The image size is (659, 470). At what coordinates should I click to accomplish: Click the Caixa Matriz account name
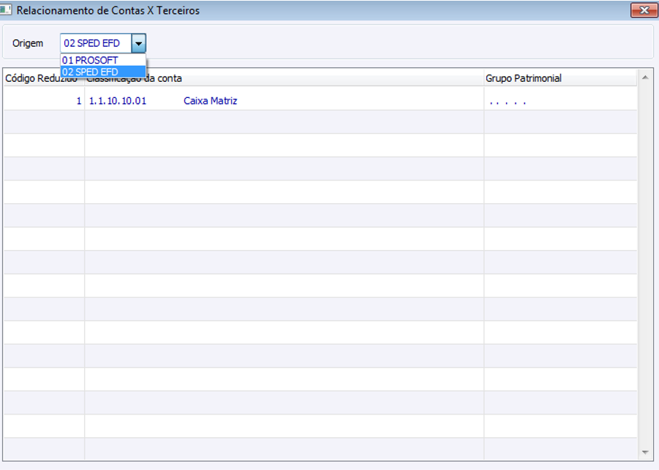210,101
